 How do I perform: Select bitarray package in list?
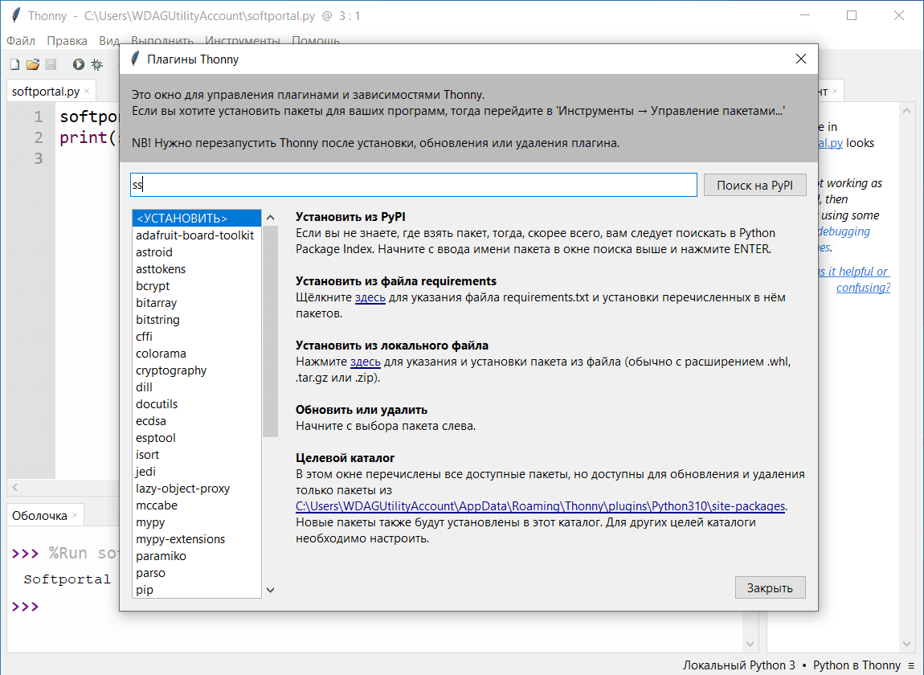click(x=197, y=303)
